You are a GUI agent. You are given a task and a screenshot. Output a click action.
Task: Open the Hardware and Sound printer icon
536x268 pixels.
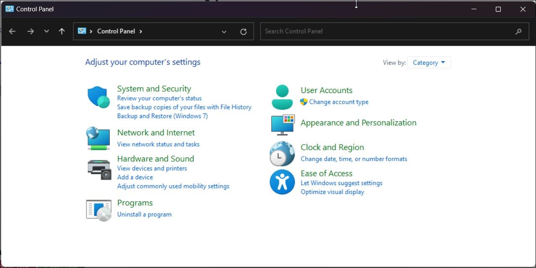pyautogui.click(x=99, y=169)
